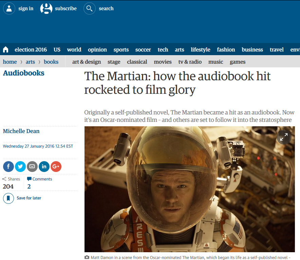Viewport: 300px width, 260px height.
Task: Open search via magnifying glass icon
Action: (90, 8)
